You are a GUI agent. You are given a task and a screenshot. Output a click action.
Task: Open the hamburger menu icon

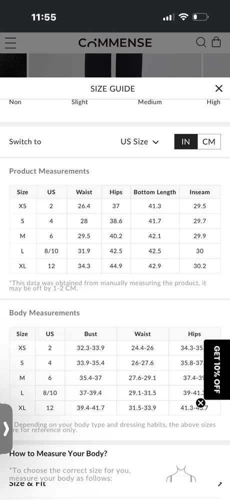click(x=10, y=42)
